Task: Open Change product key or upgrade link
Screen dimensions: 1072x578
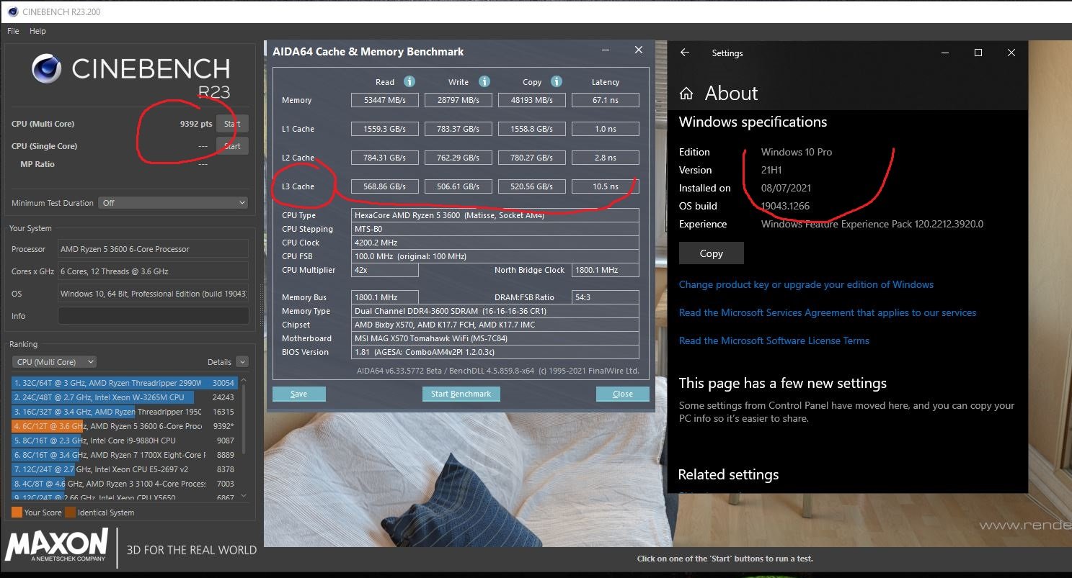Action: (806, 284)
